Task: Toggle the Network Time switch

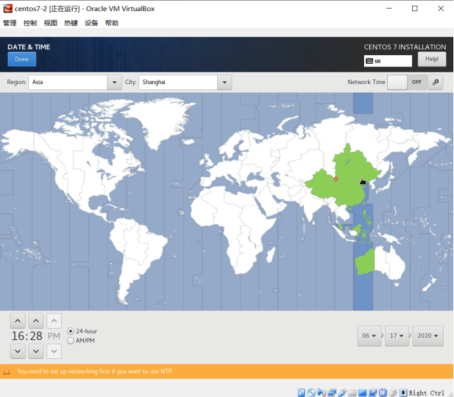Action: click(407, 82)
